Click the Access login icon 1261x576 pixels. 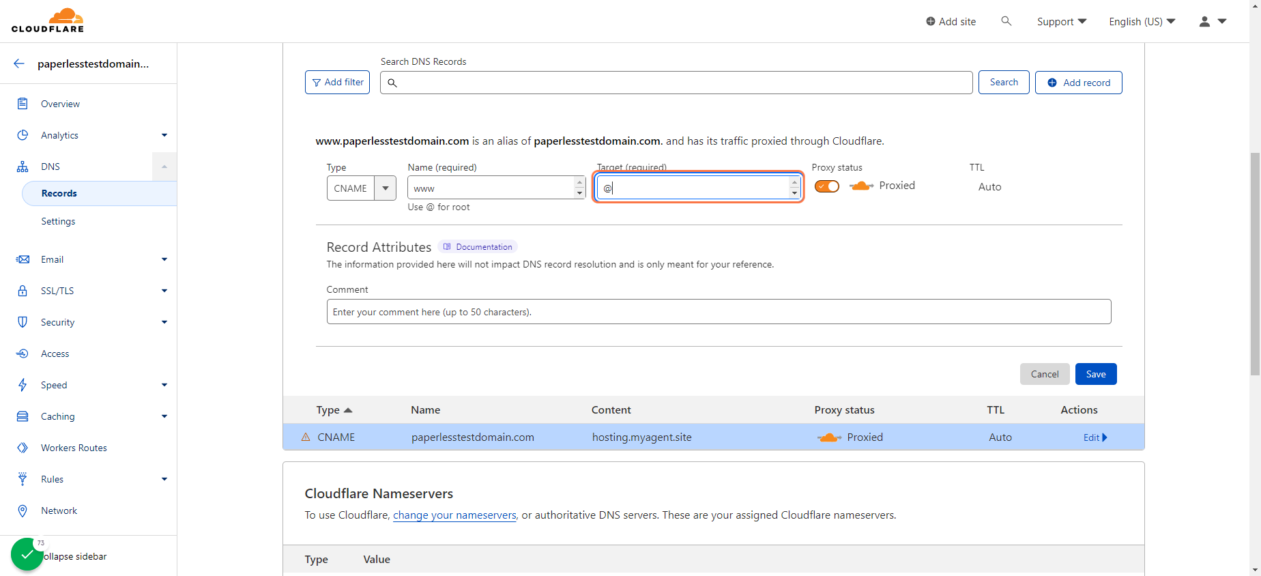tap(23, 354)
